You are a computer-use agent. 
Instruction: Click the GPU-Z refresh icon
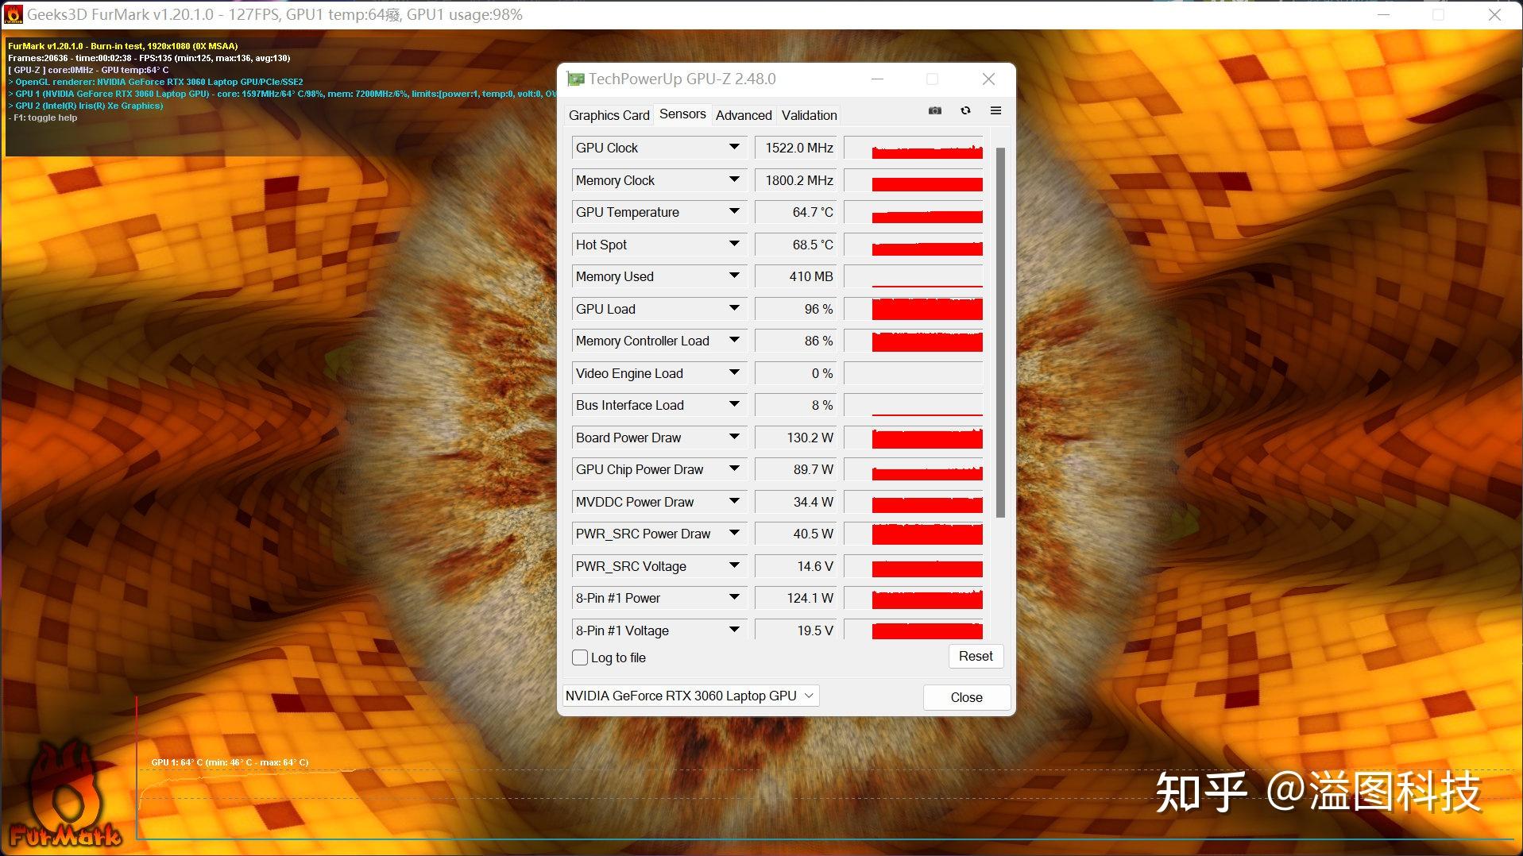965,110
